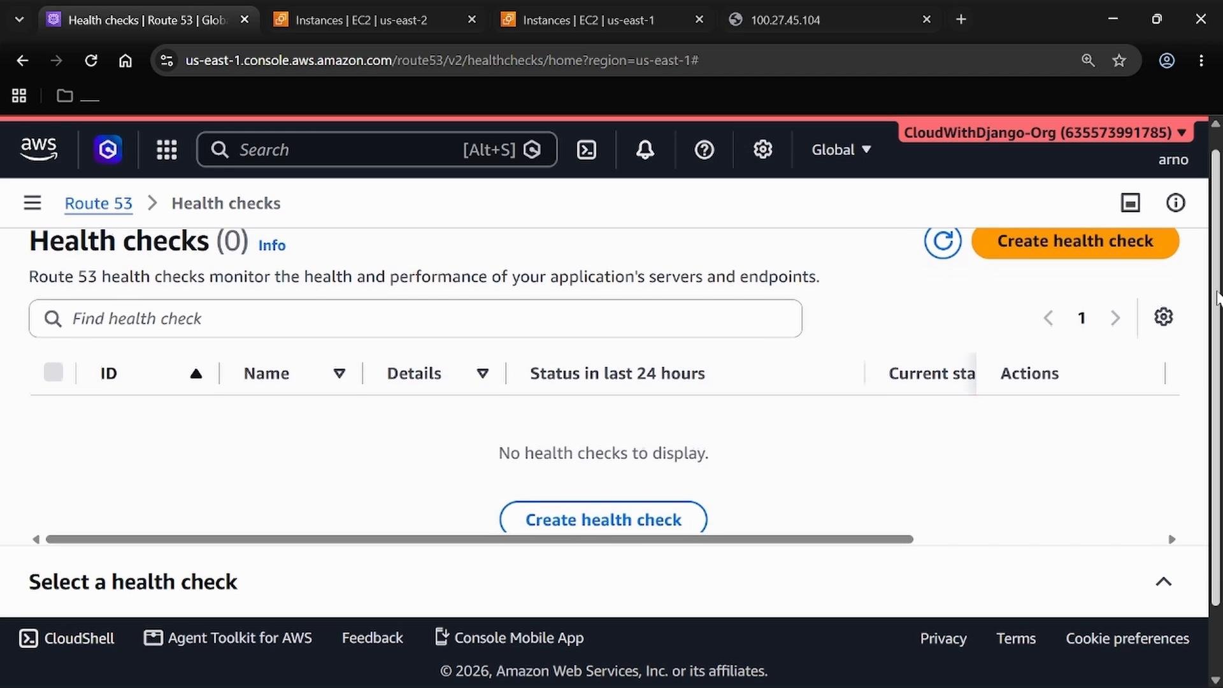Screen dimensions: 1223x688
Task: Bookmark this page with star icon
Action: click(x=1119, y=61)
